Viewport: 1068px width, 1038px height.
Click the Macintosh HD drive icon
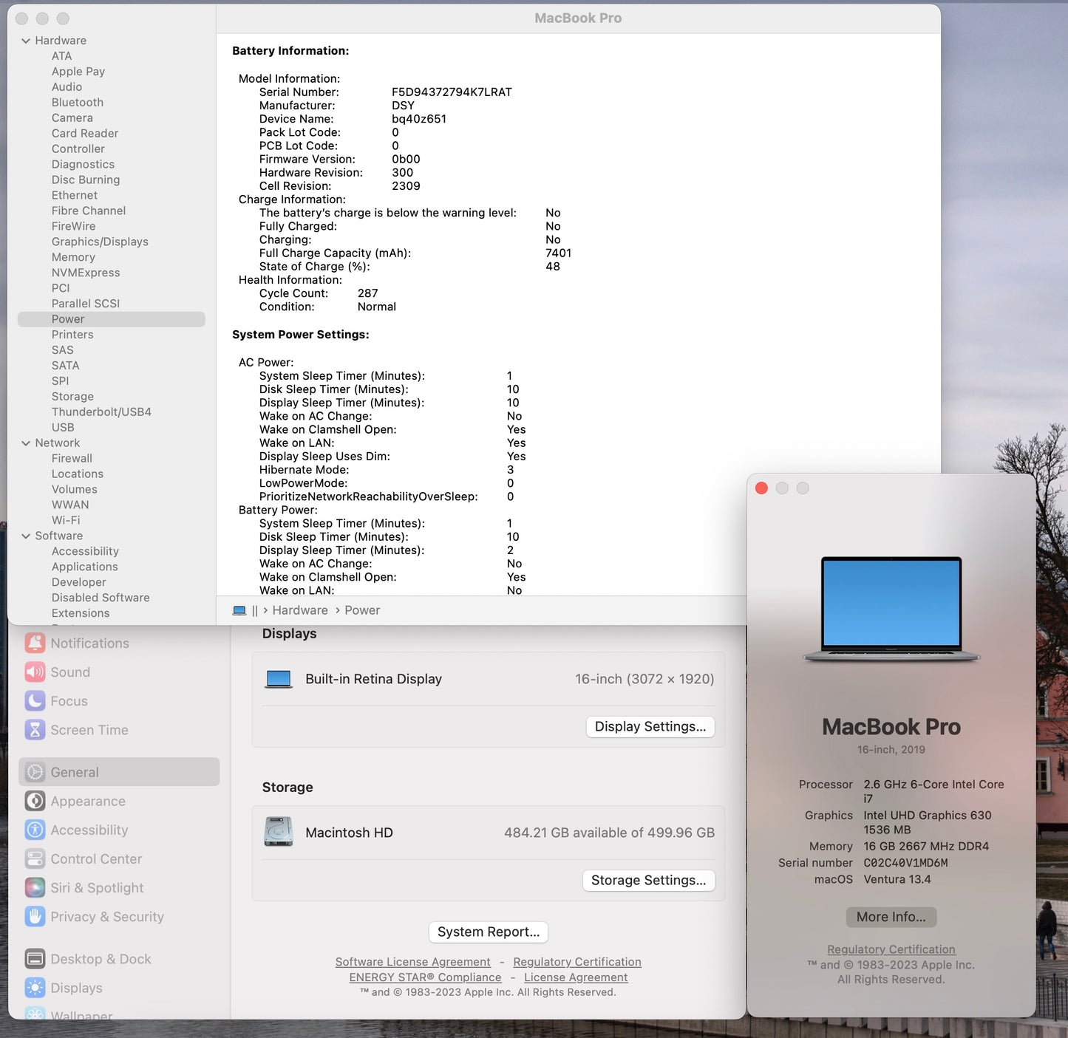pyautogui.click(x=279, y=832)
